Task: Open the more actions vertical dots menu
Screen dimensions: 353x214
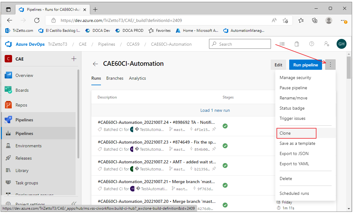Action: (330, 65)
